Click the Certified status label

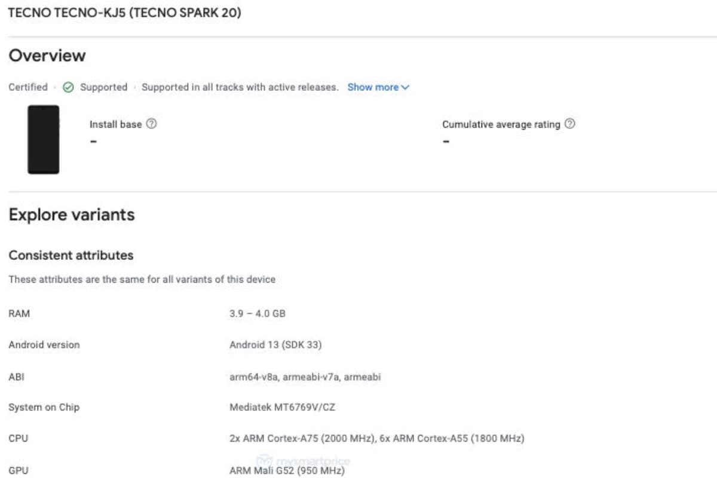tap(28, 87)
